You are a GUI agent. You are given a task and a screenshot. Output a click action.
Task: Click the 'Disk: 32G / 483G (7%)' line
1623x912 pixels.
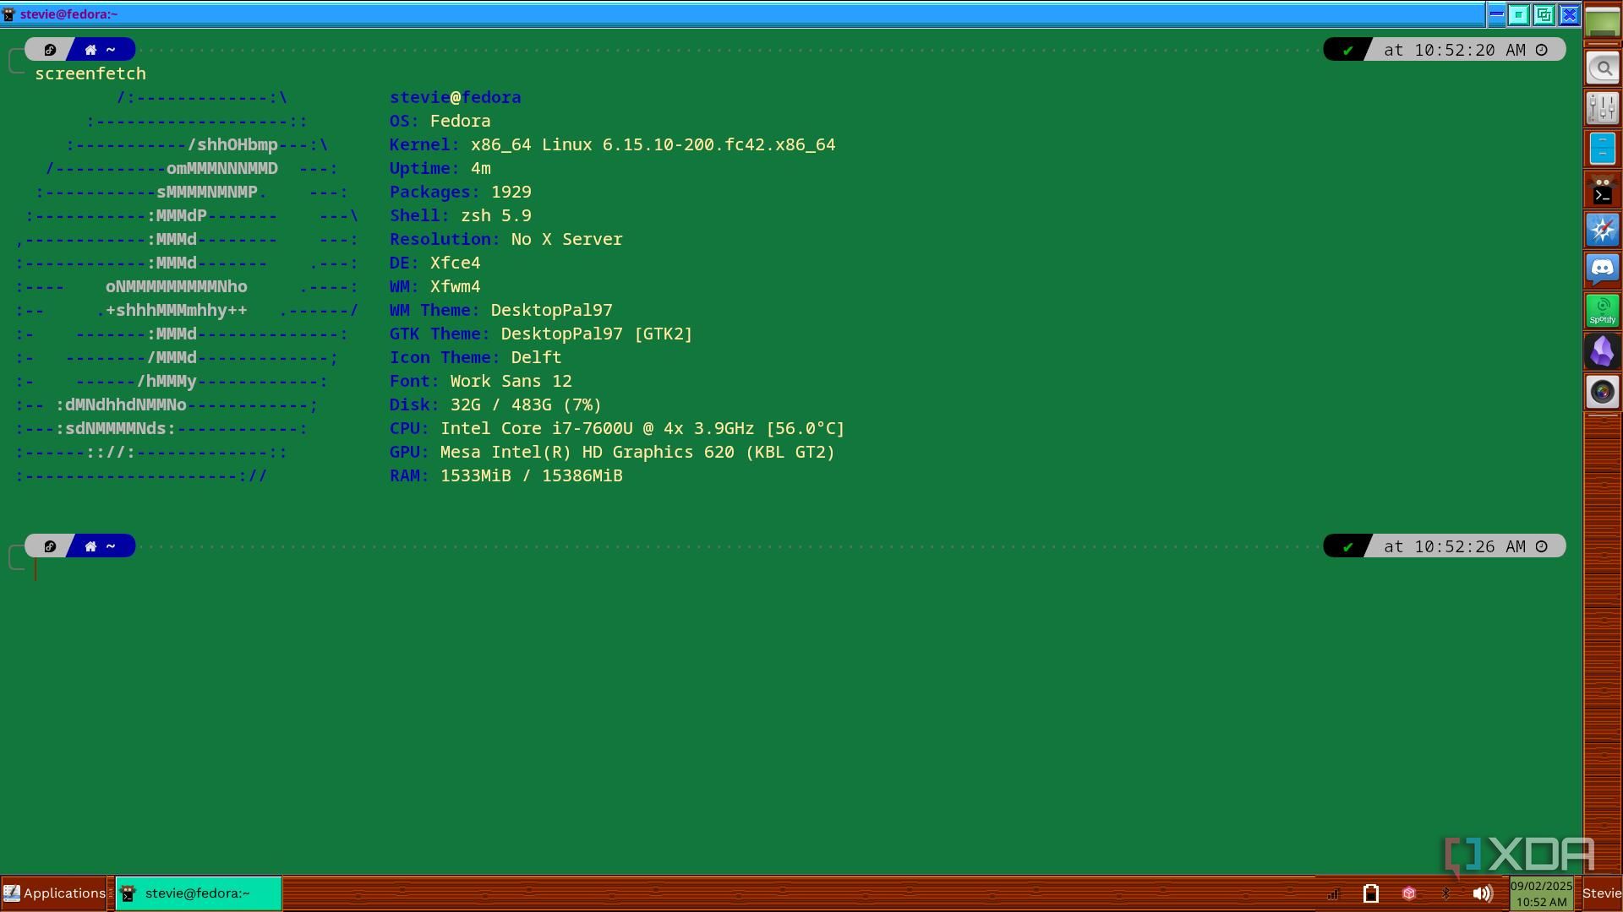click(x=496, y=404)
